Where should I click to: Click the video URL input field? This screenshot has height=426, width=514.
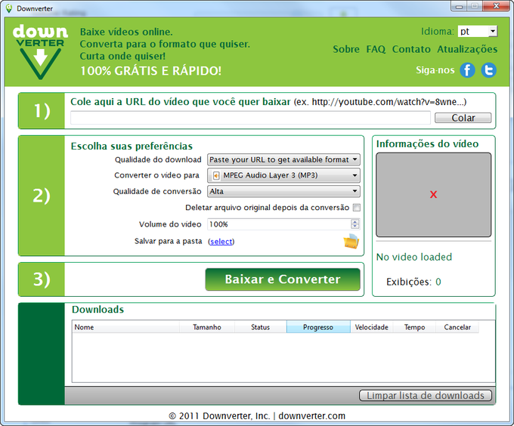250,118
